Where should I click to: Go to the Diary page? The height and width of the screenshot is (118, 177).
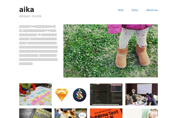coord(135,10)
